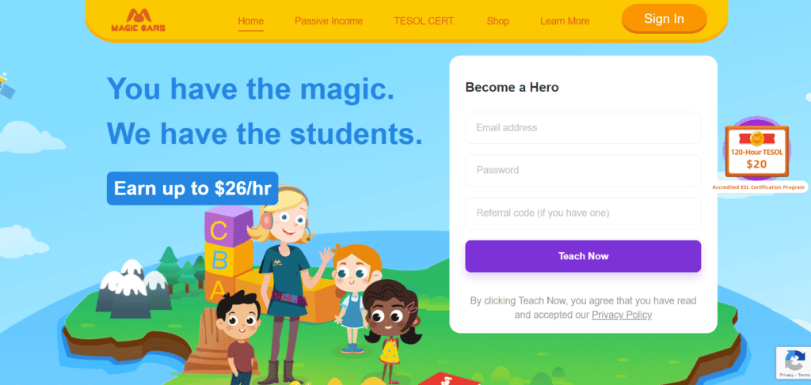Image resolution: width=811 pixels, height=385 pixels.
Task: Focus the Referral code field
Action: [583, 213]
